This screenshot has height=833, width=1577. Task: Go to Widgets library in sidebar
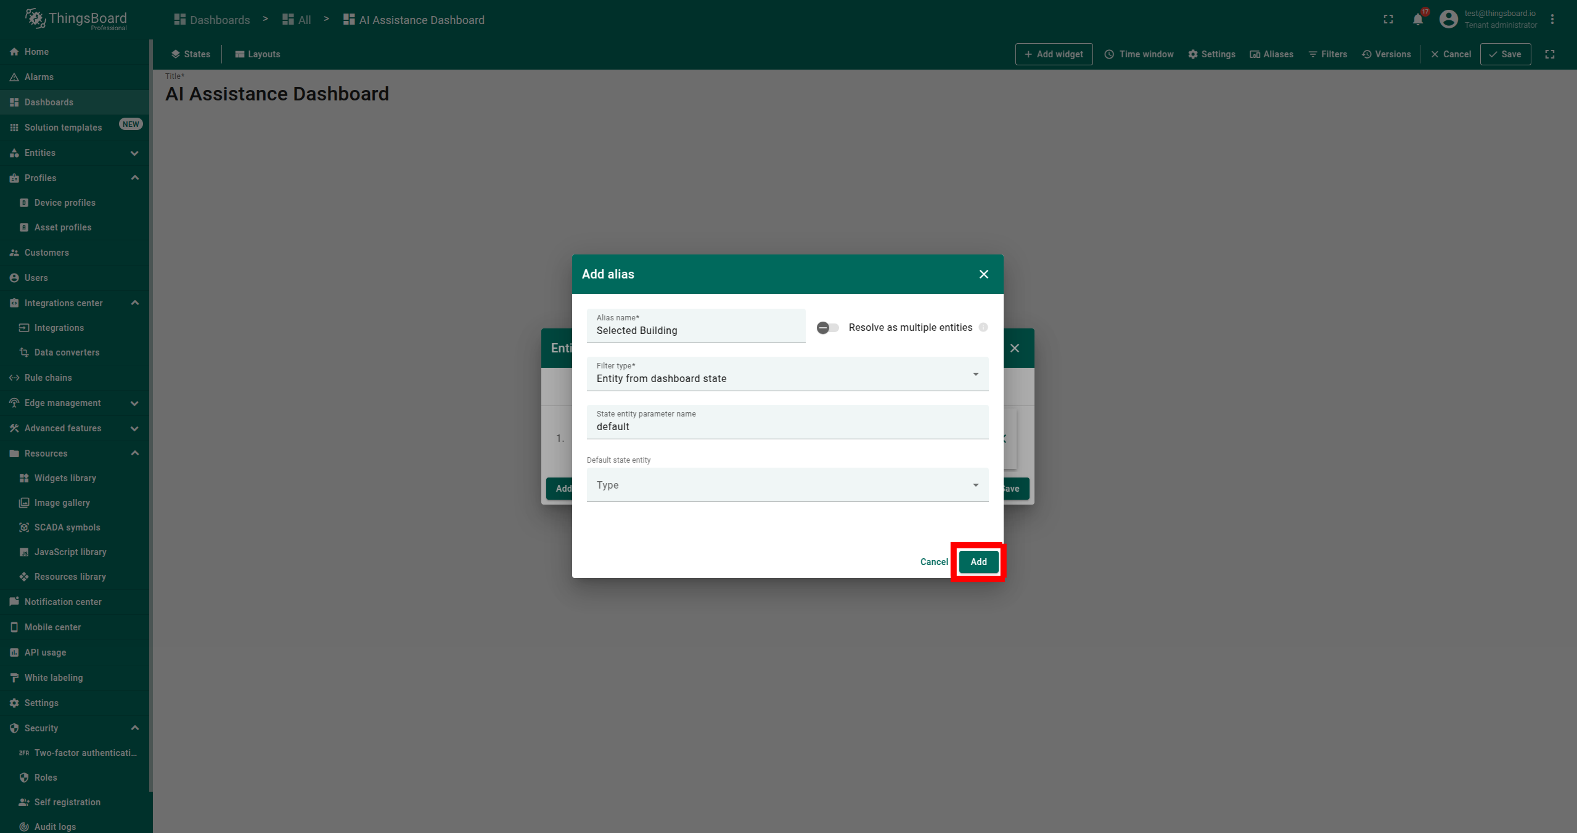coord(65,478)
